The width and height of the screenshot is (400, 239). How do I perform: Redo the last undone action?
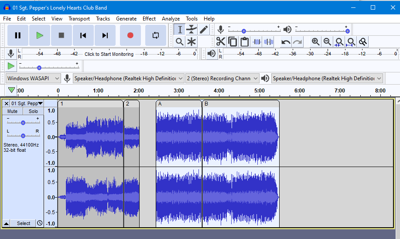coord(297,41)
